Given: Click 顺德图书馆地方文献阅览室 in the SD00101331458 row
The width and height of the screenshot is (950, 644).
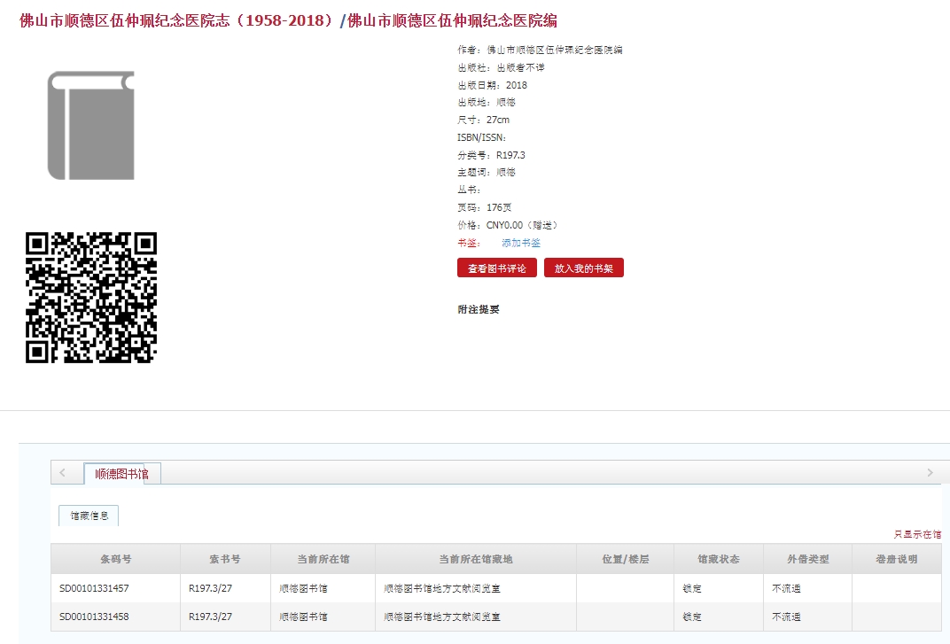Looking at the screenshot, I should pyautogui.click(x=442, y=617).
